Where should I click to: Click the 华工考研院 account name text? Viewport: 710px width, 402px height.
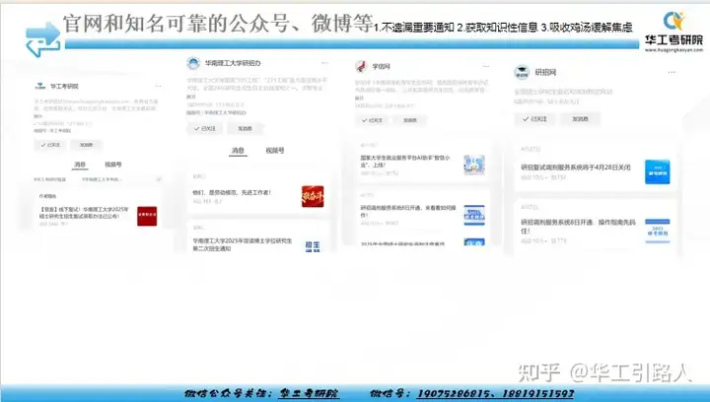pos(64,86)
